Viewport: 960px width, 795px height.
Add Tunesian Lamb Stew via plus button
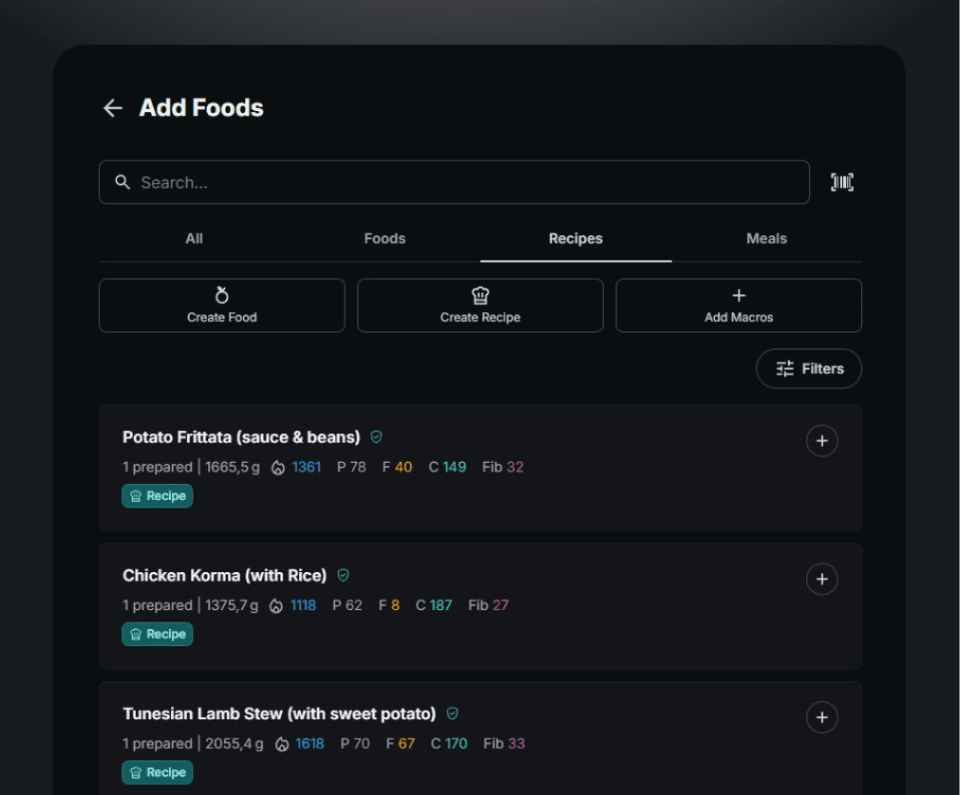pos(821,717)
